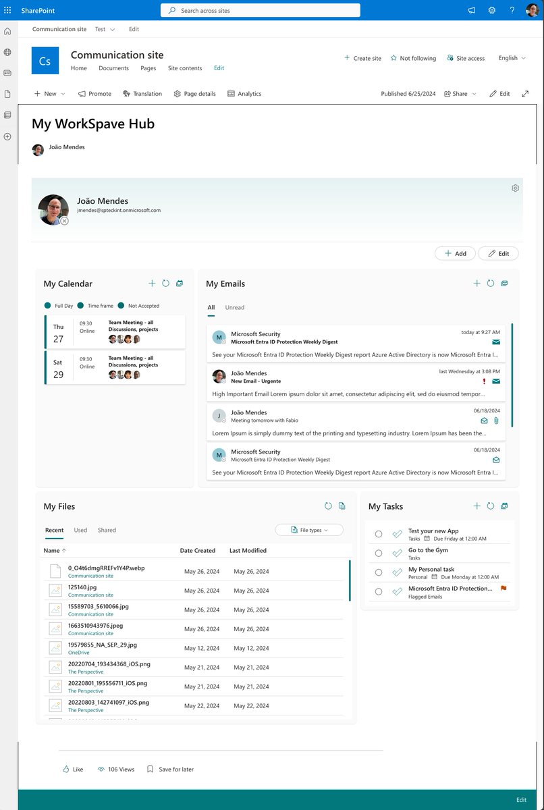
Task: Refresh the My Calendar card
Action: pyautogui.click(x=165, y=283)
